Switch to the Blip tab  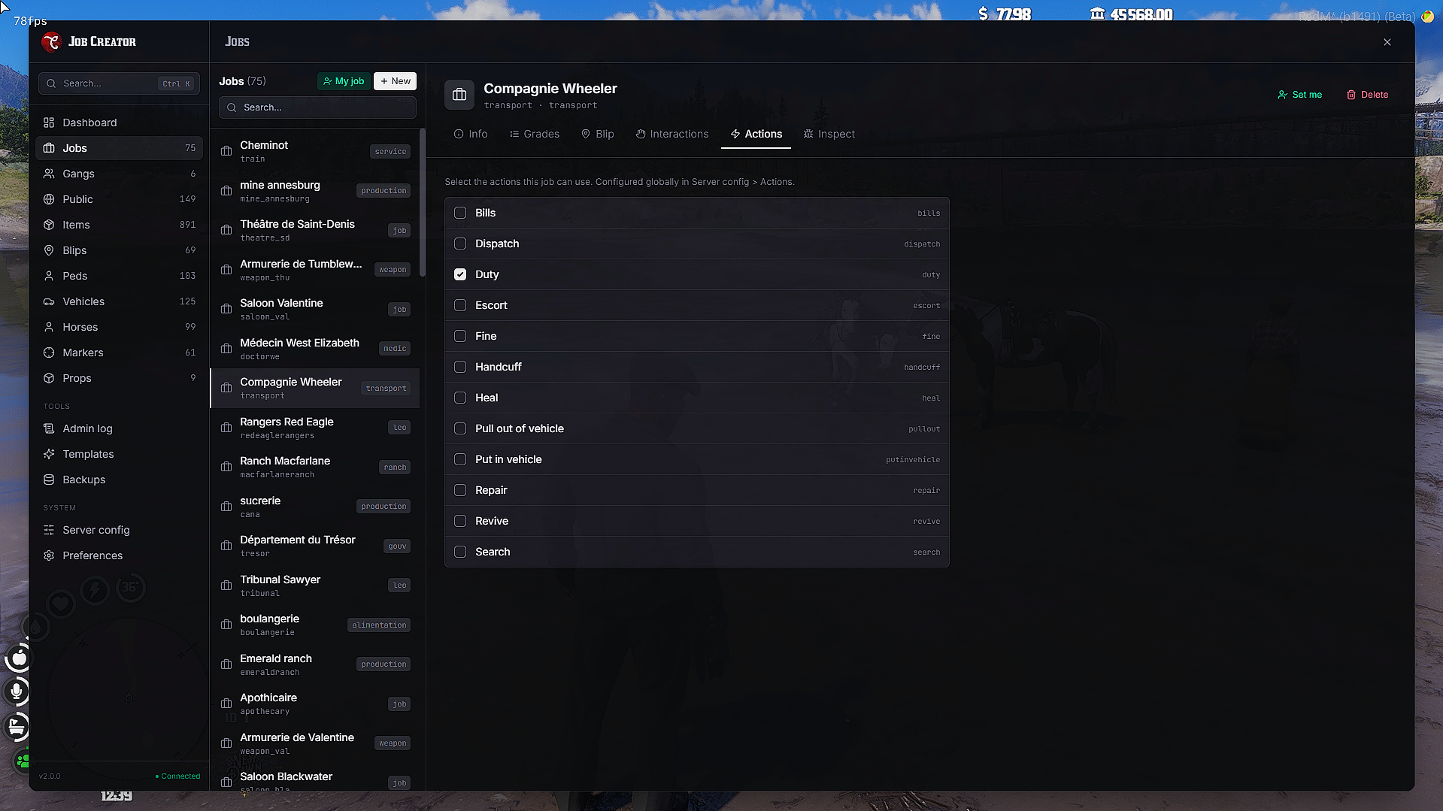598,134
